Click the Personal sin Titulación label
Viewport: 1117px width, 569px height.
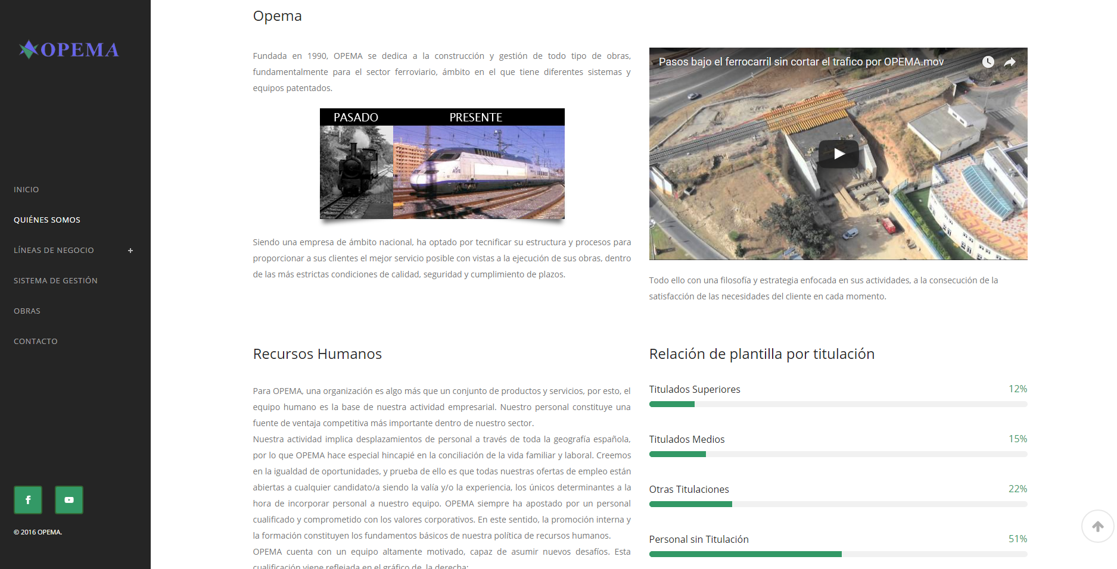pyautogui.click(x=699, y=539)
